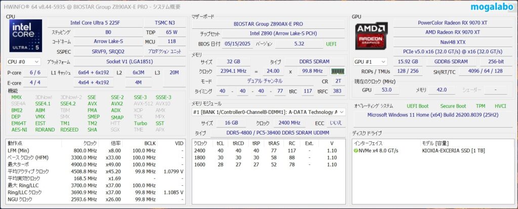
Task: Click the SSPEC value SRVF9, SRQD2
Action: 108,52
